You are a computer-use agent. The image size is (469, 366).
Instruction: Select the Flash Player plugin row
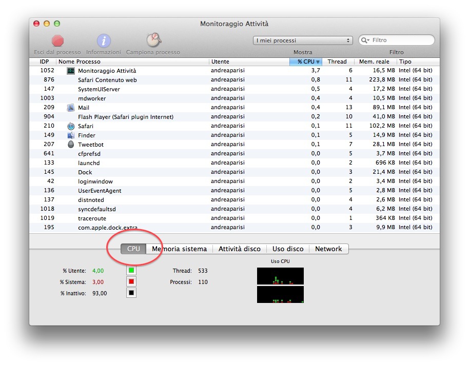(x=234, y=117)
